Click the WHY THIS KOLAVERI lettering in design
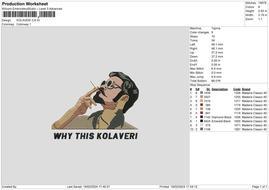 [x=96, y=136]
